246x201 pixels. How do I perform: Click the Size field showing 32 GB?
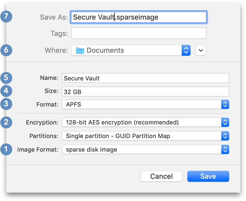(145, 92)
